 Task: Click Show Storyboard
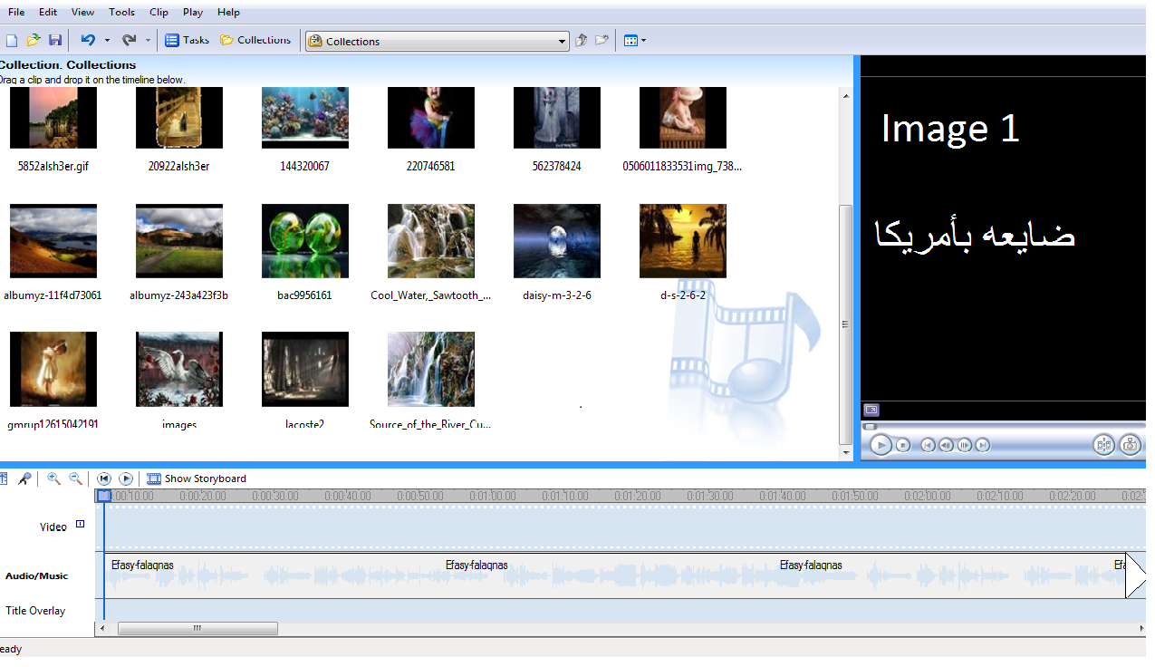coord(197,478)
